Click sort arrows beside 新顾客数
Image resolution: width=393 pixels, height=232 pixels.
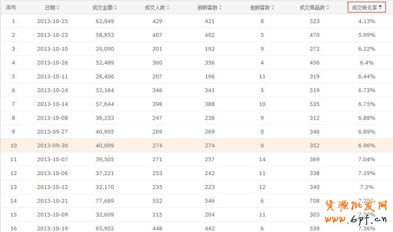220,8
